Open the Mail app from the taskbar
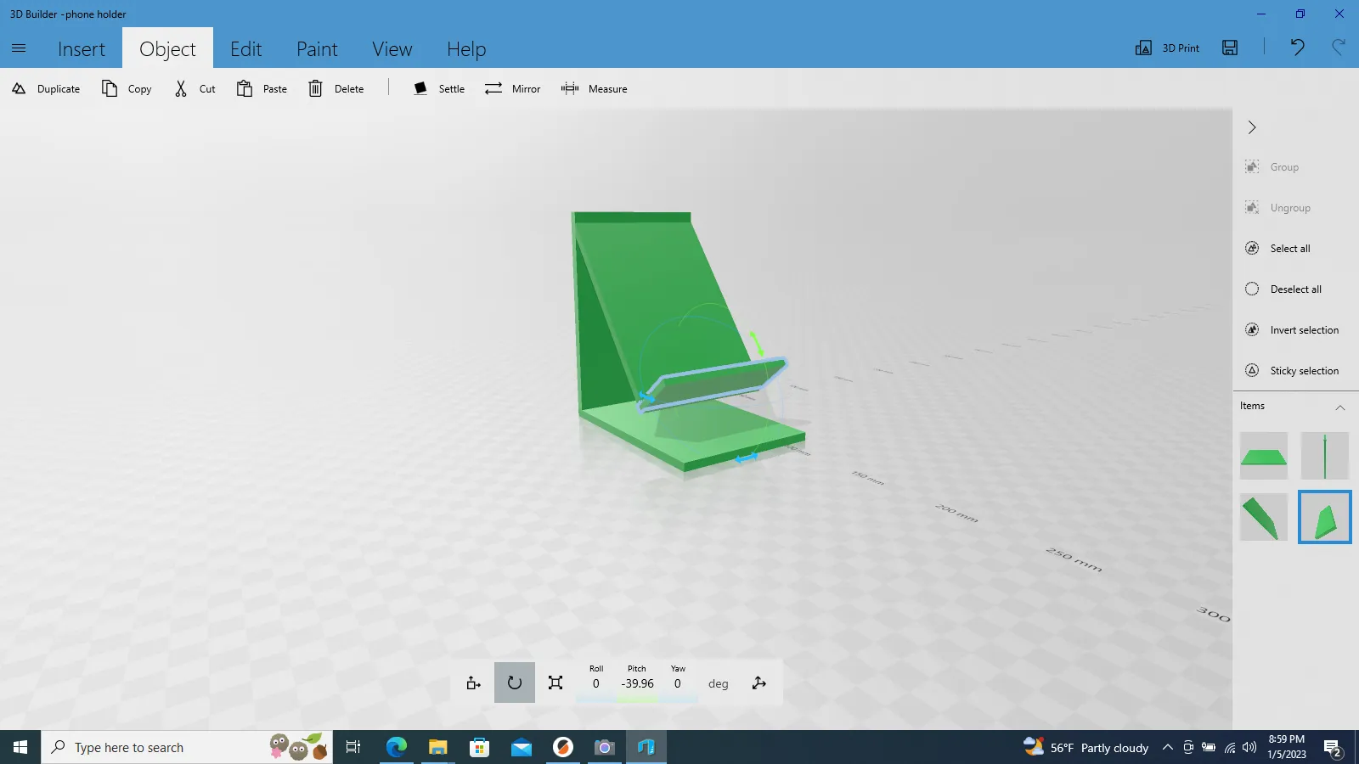1359x764 pixels. (522, 747)
